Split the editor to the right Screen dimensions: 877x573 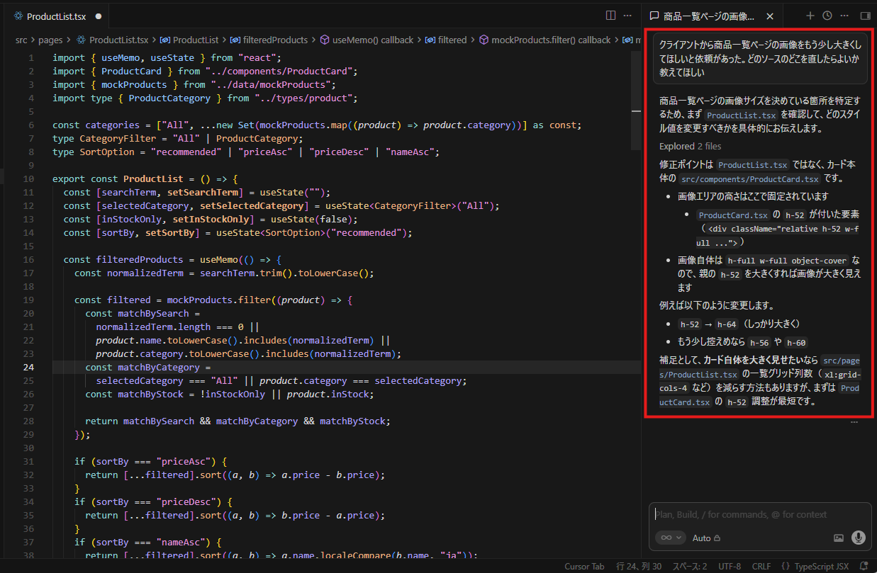(x=610, y=15)
